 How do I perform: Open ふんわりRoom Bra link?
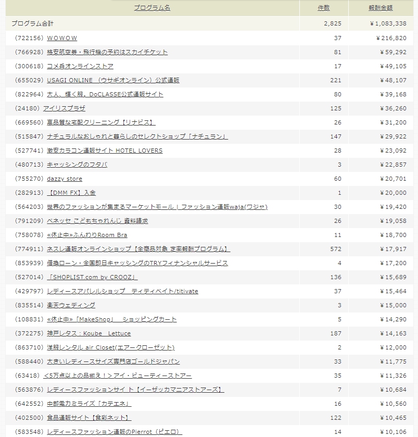[x=87, y=235]
